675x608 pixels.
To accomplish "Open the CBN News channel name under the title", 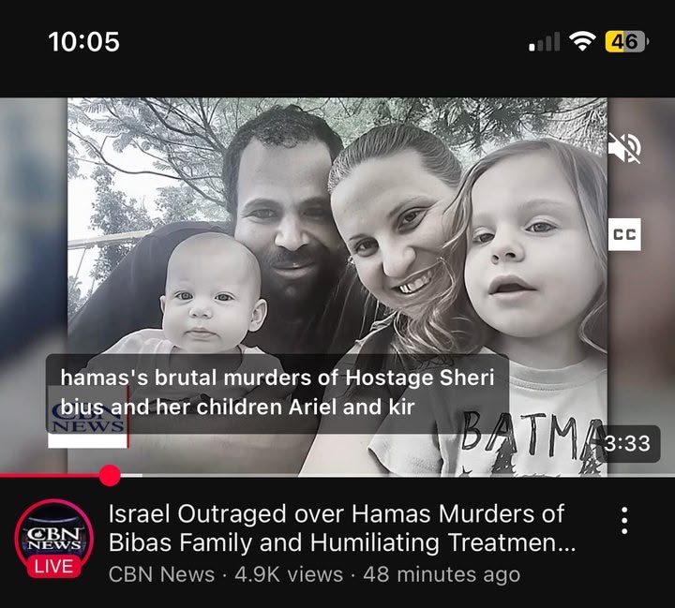I will 161,574.
